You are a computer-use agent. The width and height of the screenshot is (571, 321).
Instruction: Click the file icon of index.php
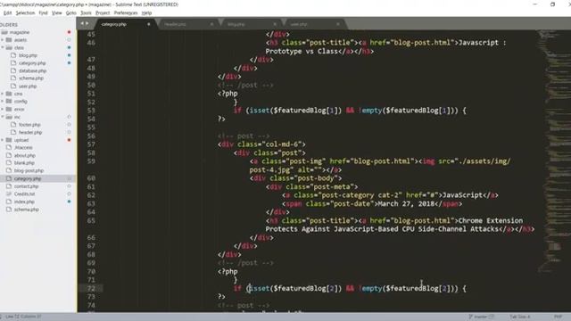click(x=9, y=202)
